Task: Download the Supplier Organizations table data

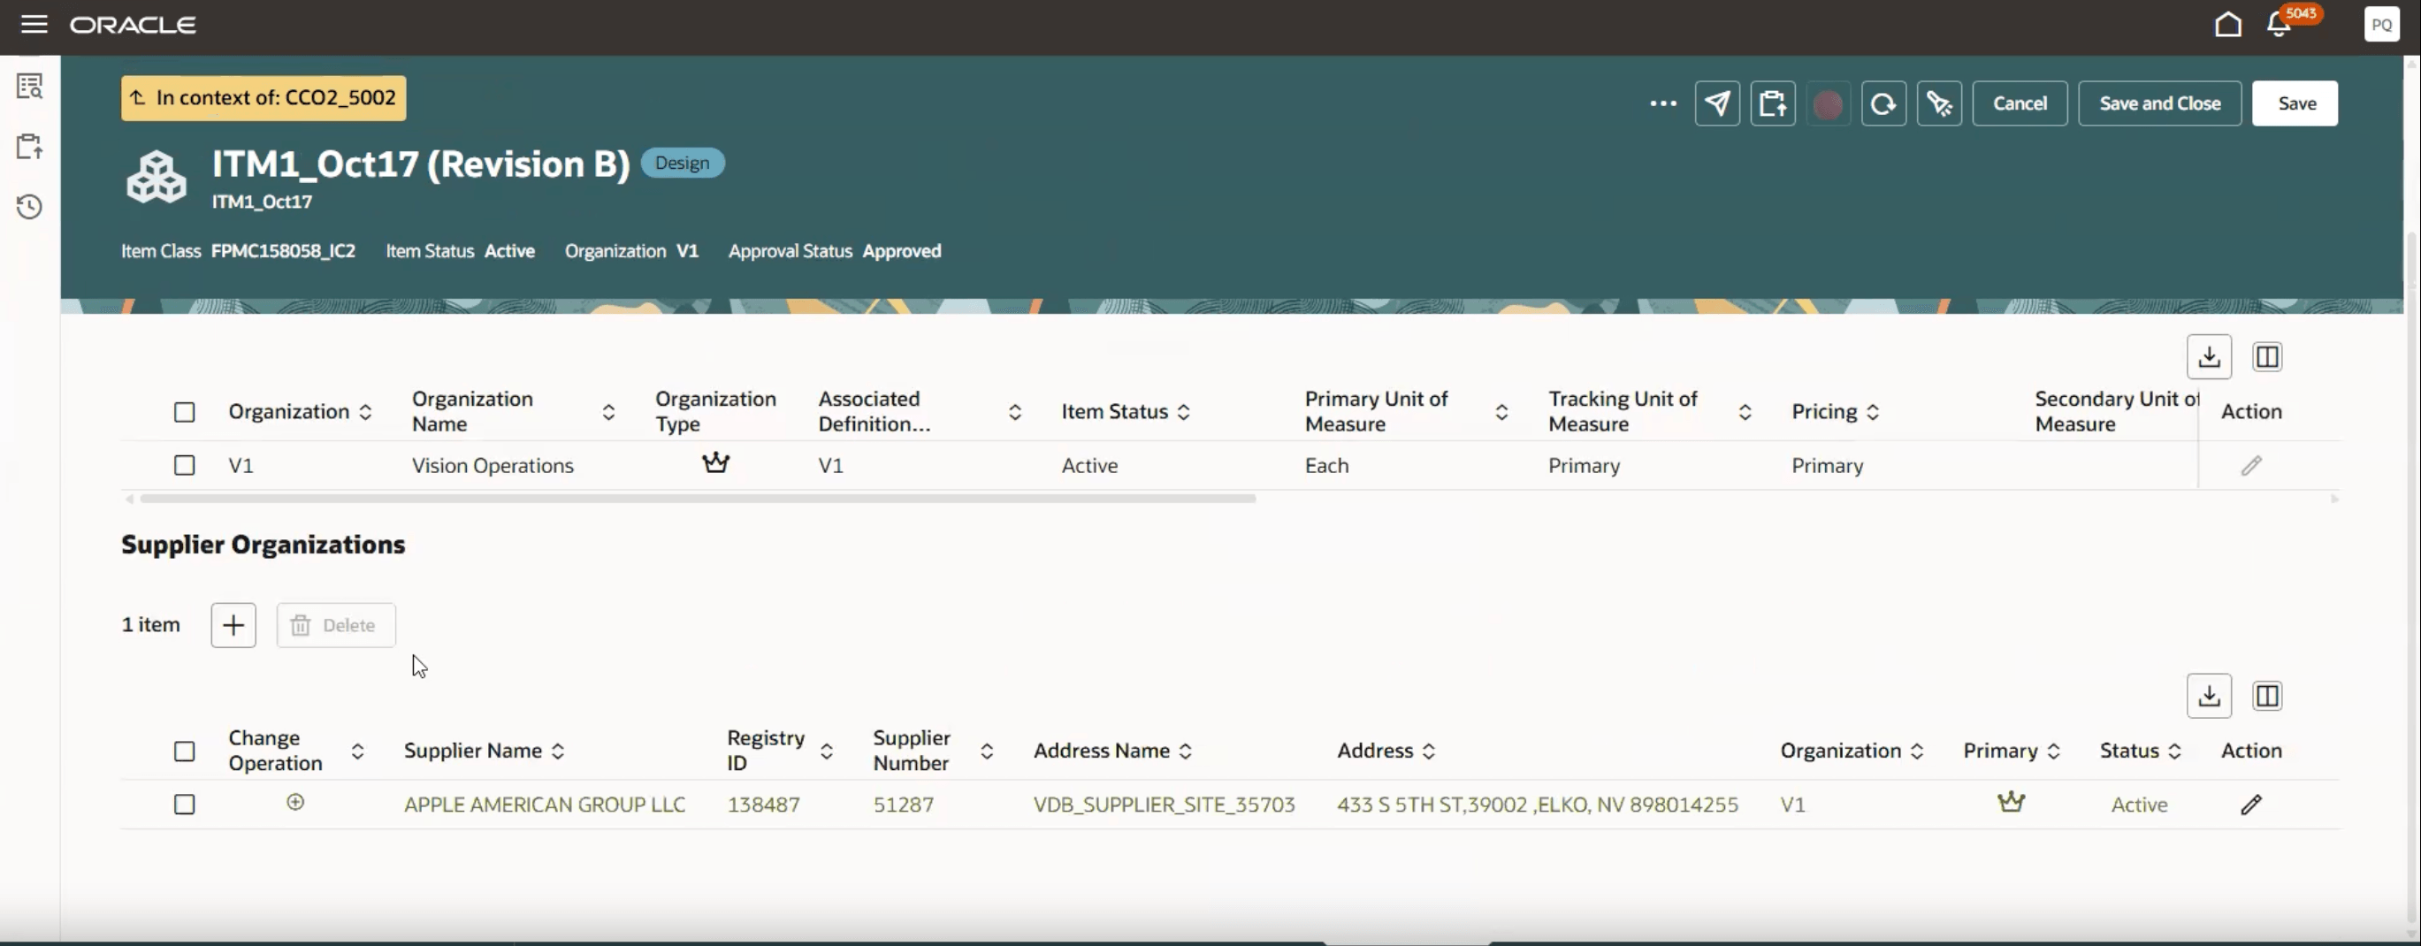Action: (2210, 695)
